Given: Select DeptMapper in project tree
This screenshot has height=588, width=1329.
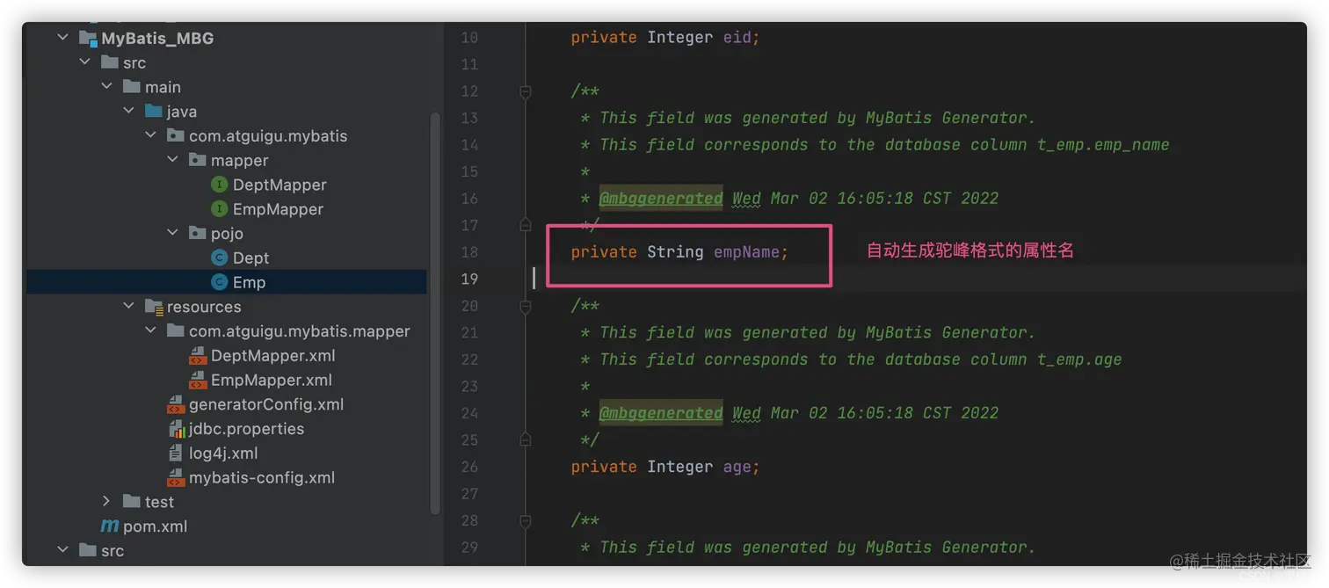Looking at the screenshot, I should tap(280, 185).
